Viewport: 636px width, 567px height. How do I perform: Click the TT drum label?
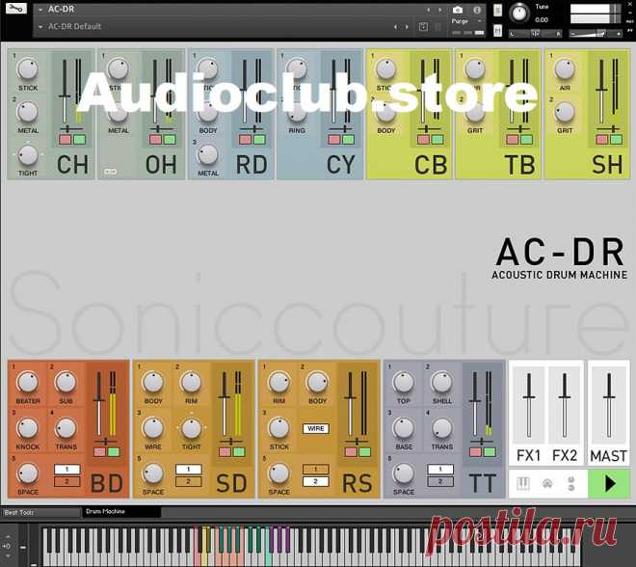click(482, 483)
